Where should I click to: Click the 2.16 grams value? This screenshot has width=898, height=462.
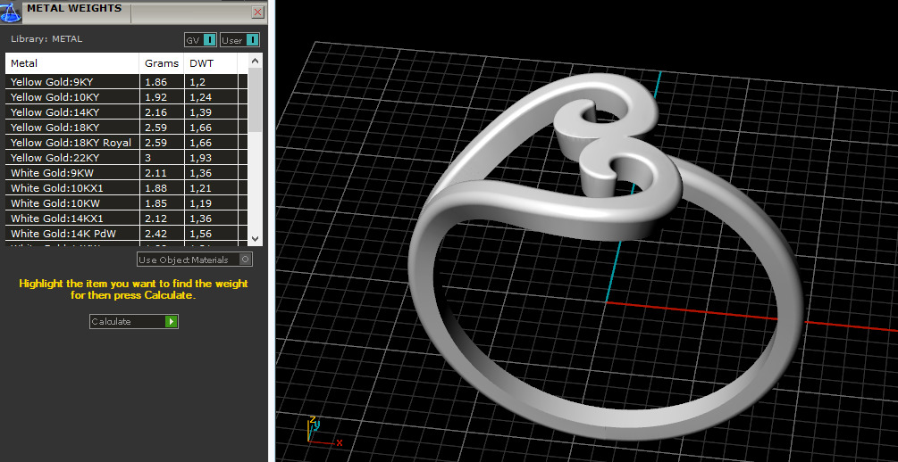[x=155, y=112]
